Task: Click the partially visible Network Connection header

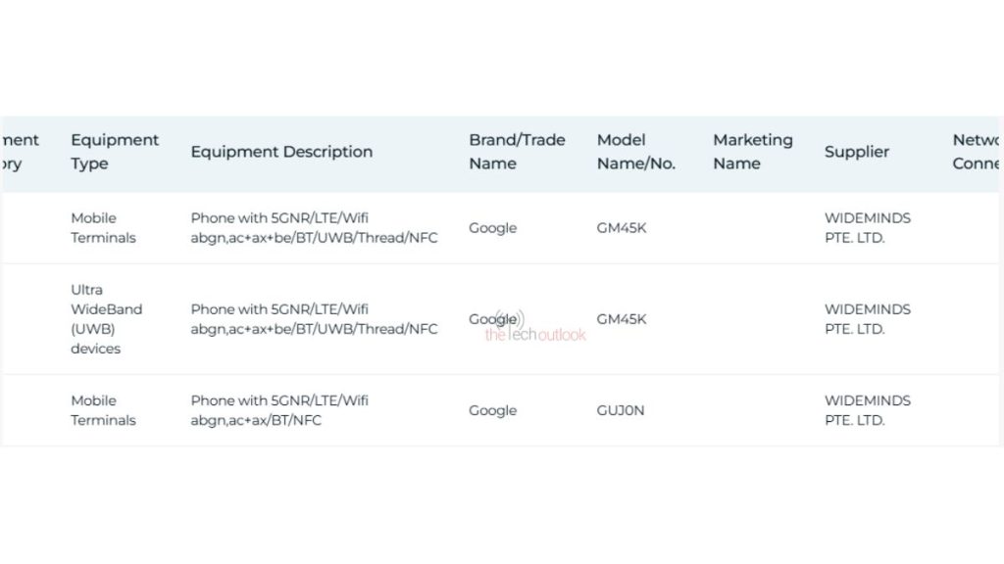Action: pyautogui.click(x=976, y=152)
